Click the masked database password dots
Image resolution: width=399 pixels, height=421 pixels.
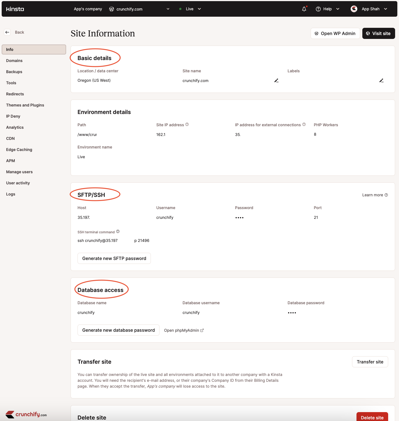tap(292, 313)
